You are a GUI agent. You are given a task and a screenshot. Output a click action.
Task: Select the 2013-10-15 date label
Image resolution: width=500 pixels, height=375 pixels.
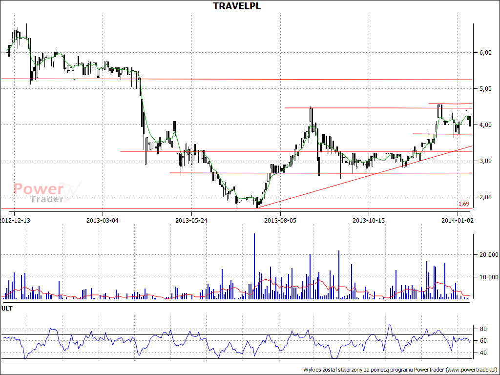[369, 220]
